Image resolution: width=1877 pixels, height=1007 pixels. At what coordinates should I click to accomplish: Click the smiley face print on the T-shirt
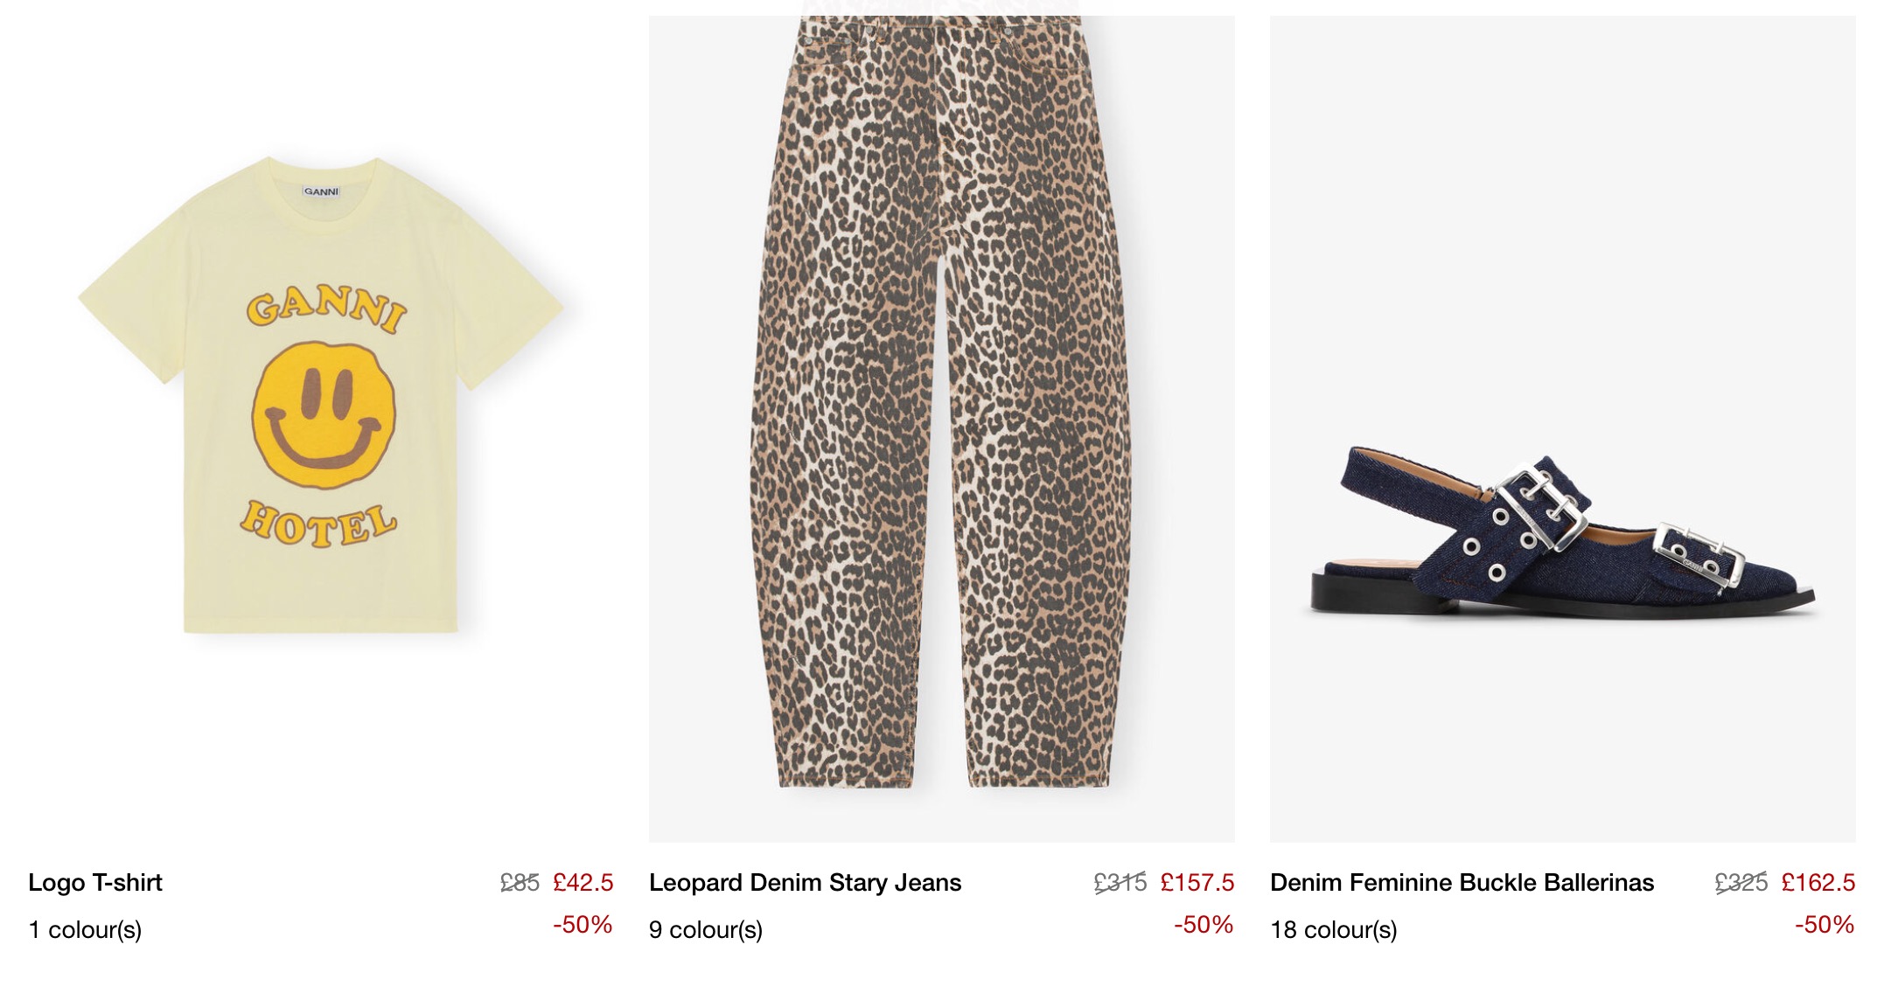[324, 415]
